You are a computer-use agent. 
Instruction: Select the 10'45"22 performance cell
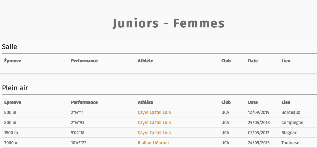79,143
